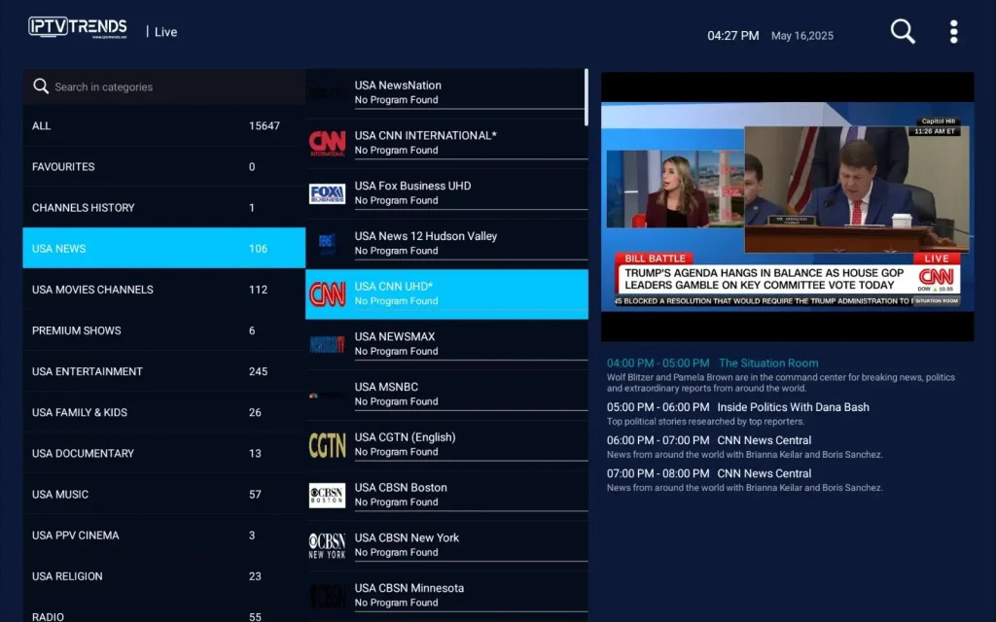
Task: Play the USA NewsNation channel
Action: (x=446, y=92)
